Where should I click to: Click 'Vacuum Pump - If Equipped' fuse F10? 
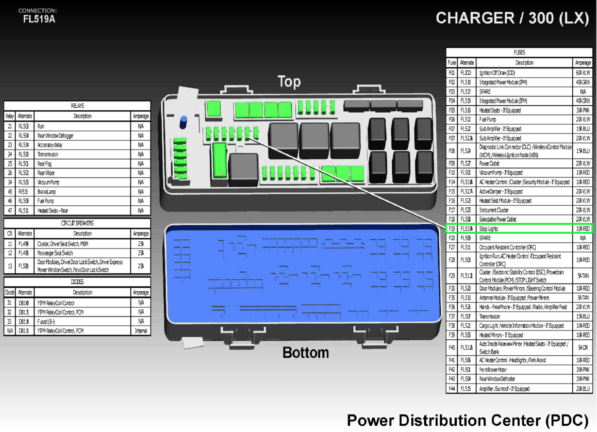click(x=501, y=173)
